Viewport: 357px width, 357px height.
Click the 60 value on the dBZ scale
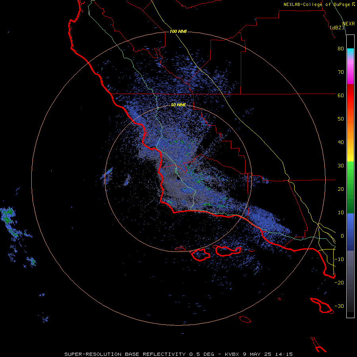tap(341, 95)
